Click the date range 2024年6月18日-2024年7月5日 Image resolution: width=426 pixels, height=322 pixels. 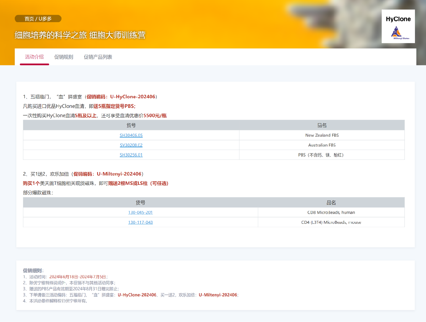pos(78,277)
